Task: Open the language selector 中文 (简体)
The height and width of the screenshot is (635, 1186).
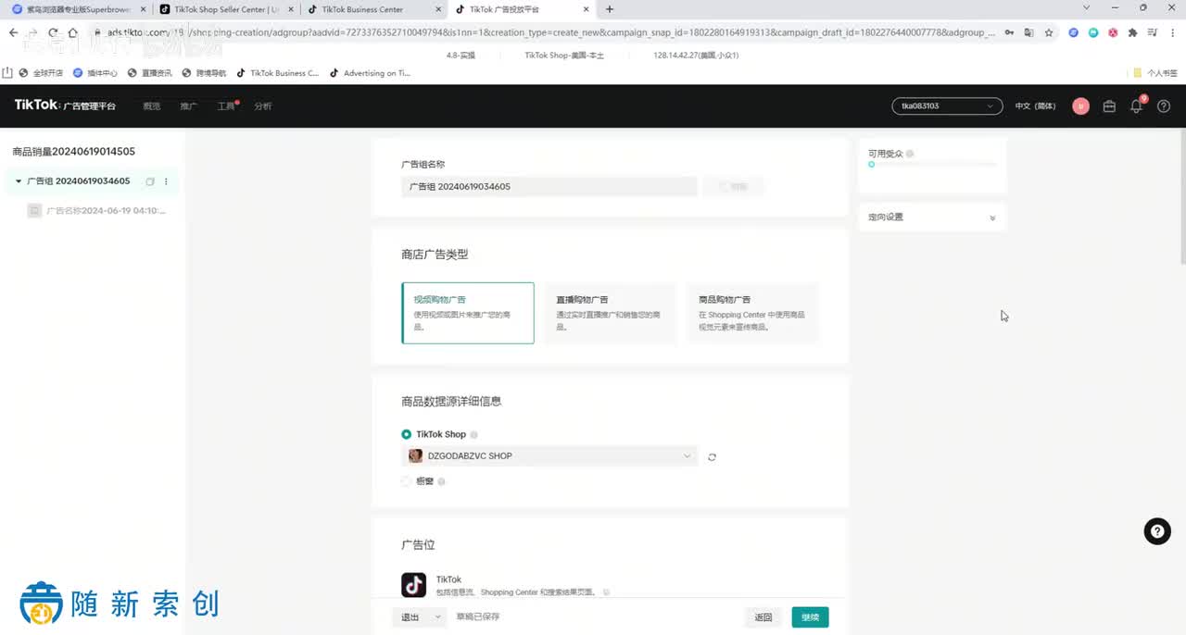Action: (1035, 106)
